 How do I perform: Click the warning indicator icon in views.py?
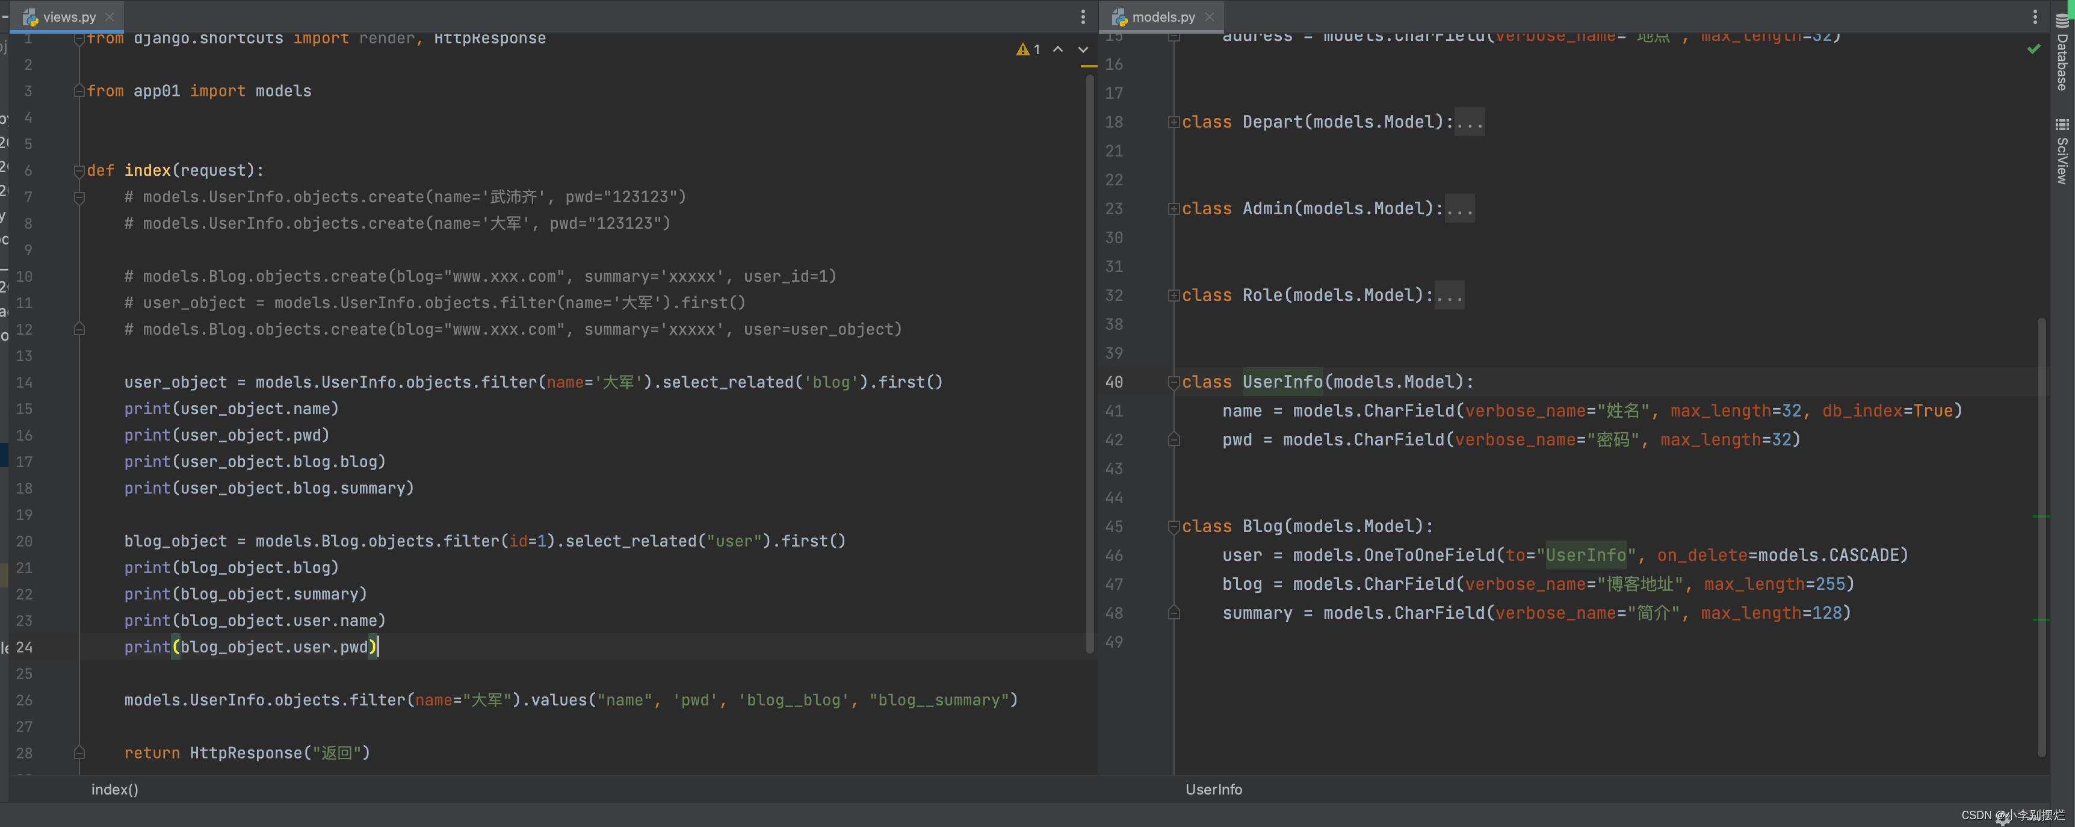(x=1023, y=50)
